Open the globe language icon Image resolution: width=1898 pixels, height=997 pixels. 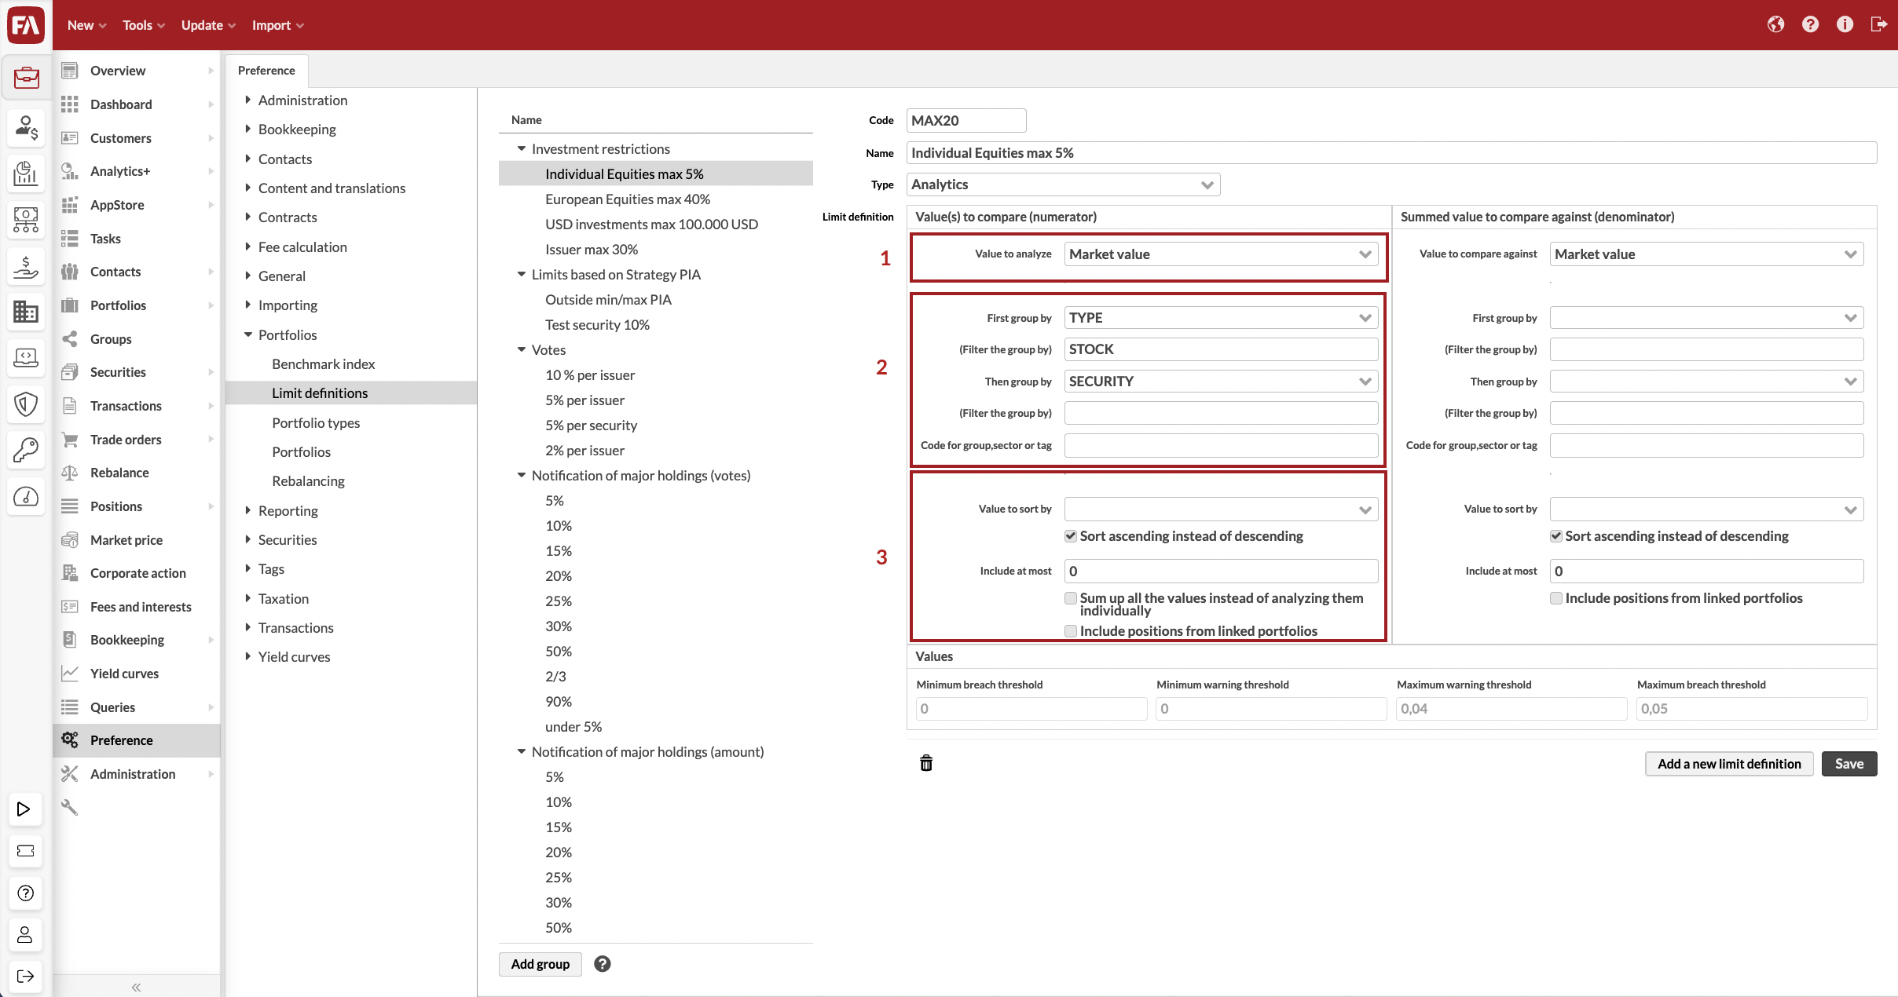tap(1775, 24)
